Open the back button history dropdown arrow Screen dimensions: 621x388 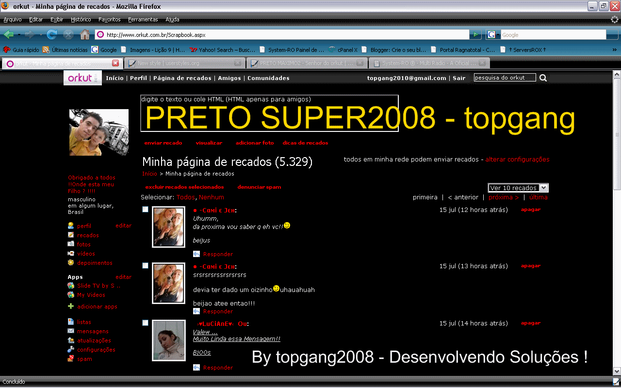(19, 35)
